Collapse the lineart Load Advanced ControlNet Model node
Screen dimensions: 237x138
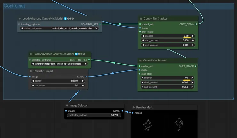pos(31,54)
